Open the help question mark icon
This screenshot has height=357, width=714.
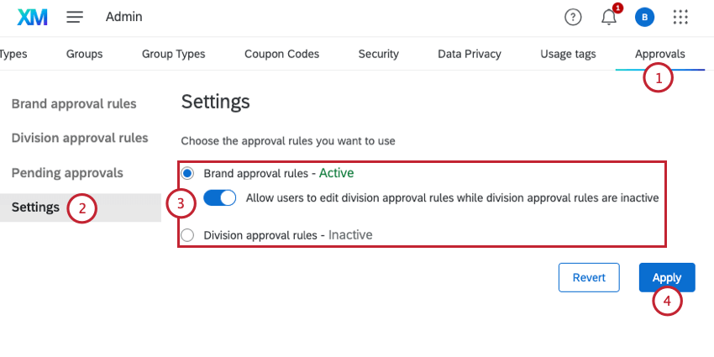[x=573, y=17]
